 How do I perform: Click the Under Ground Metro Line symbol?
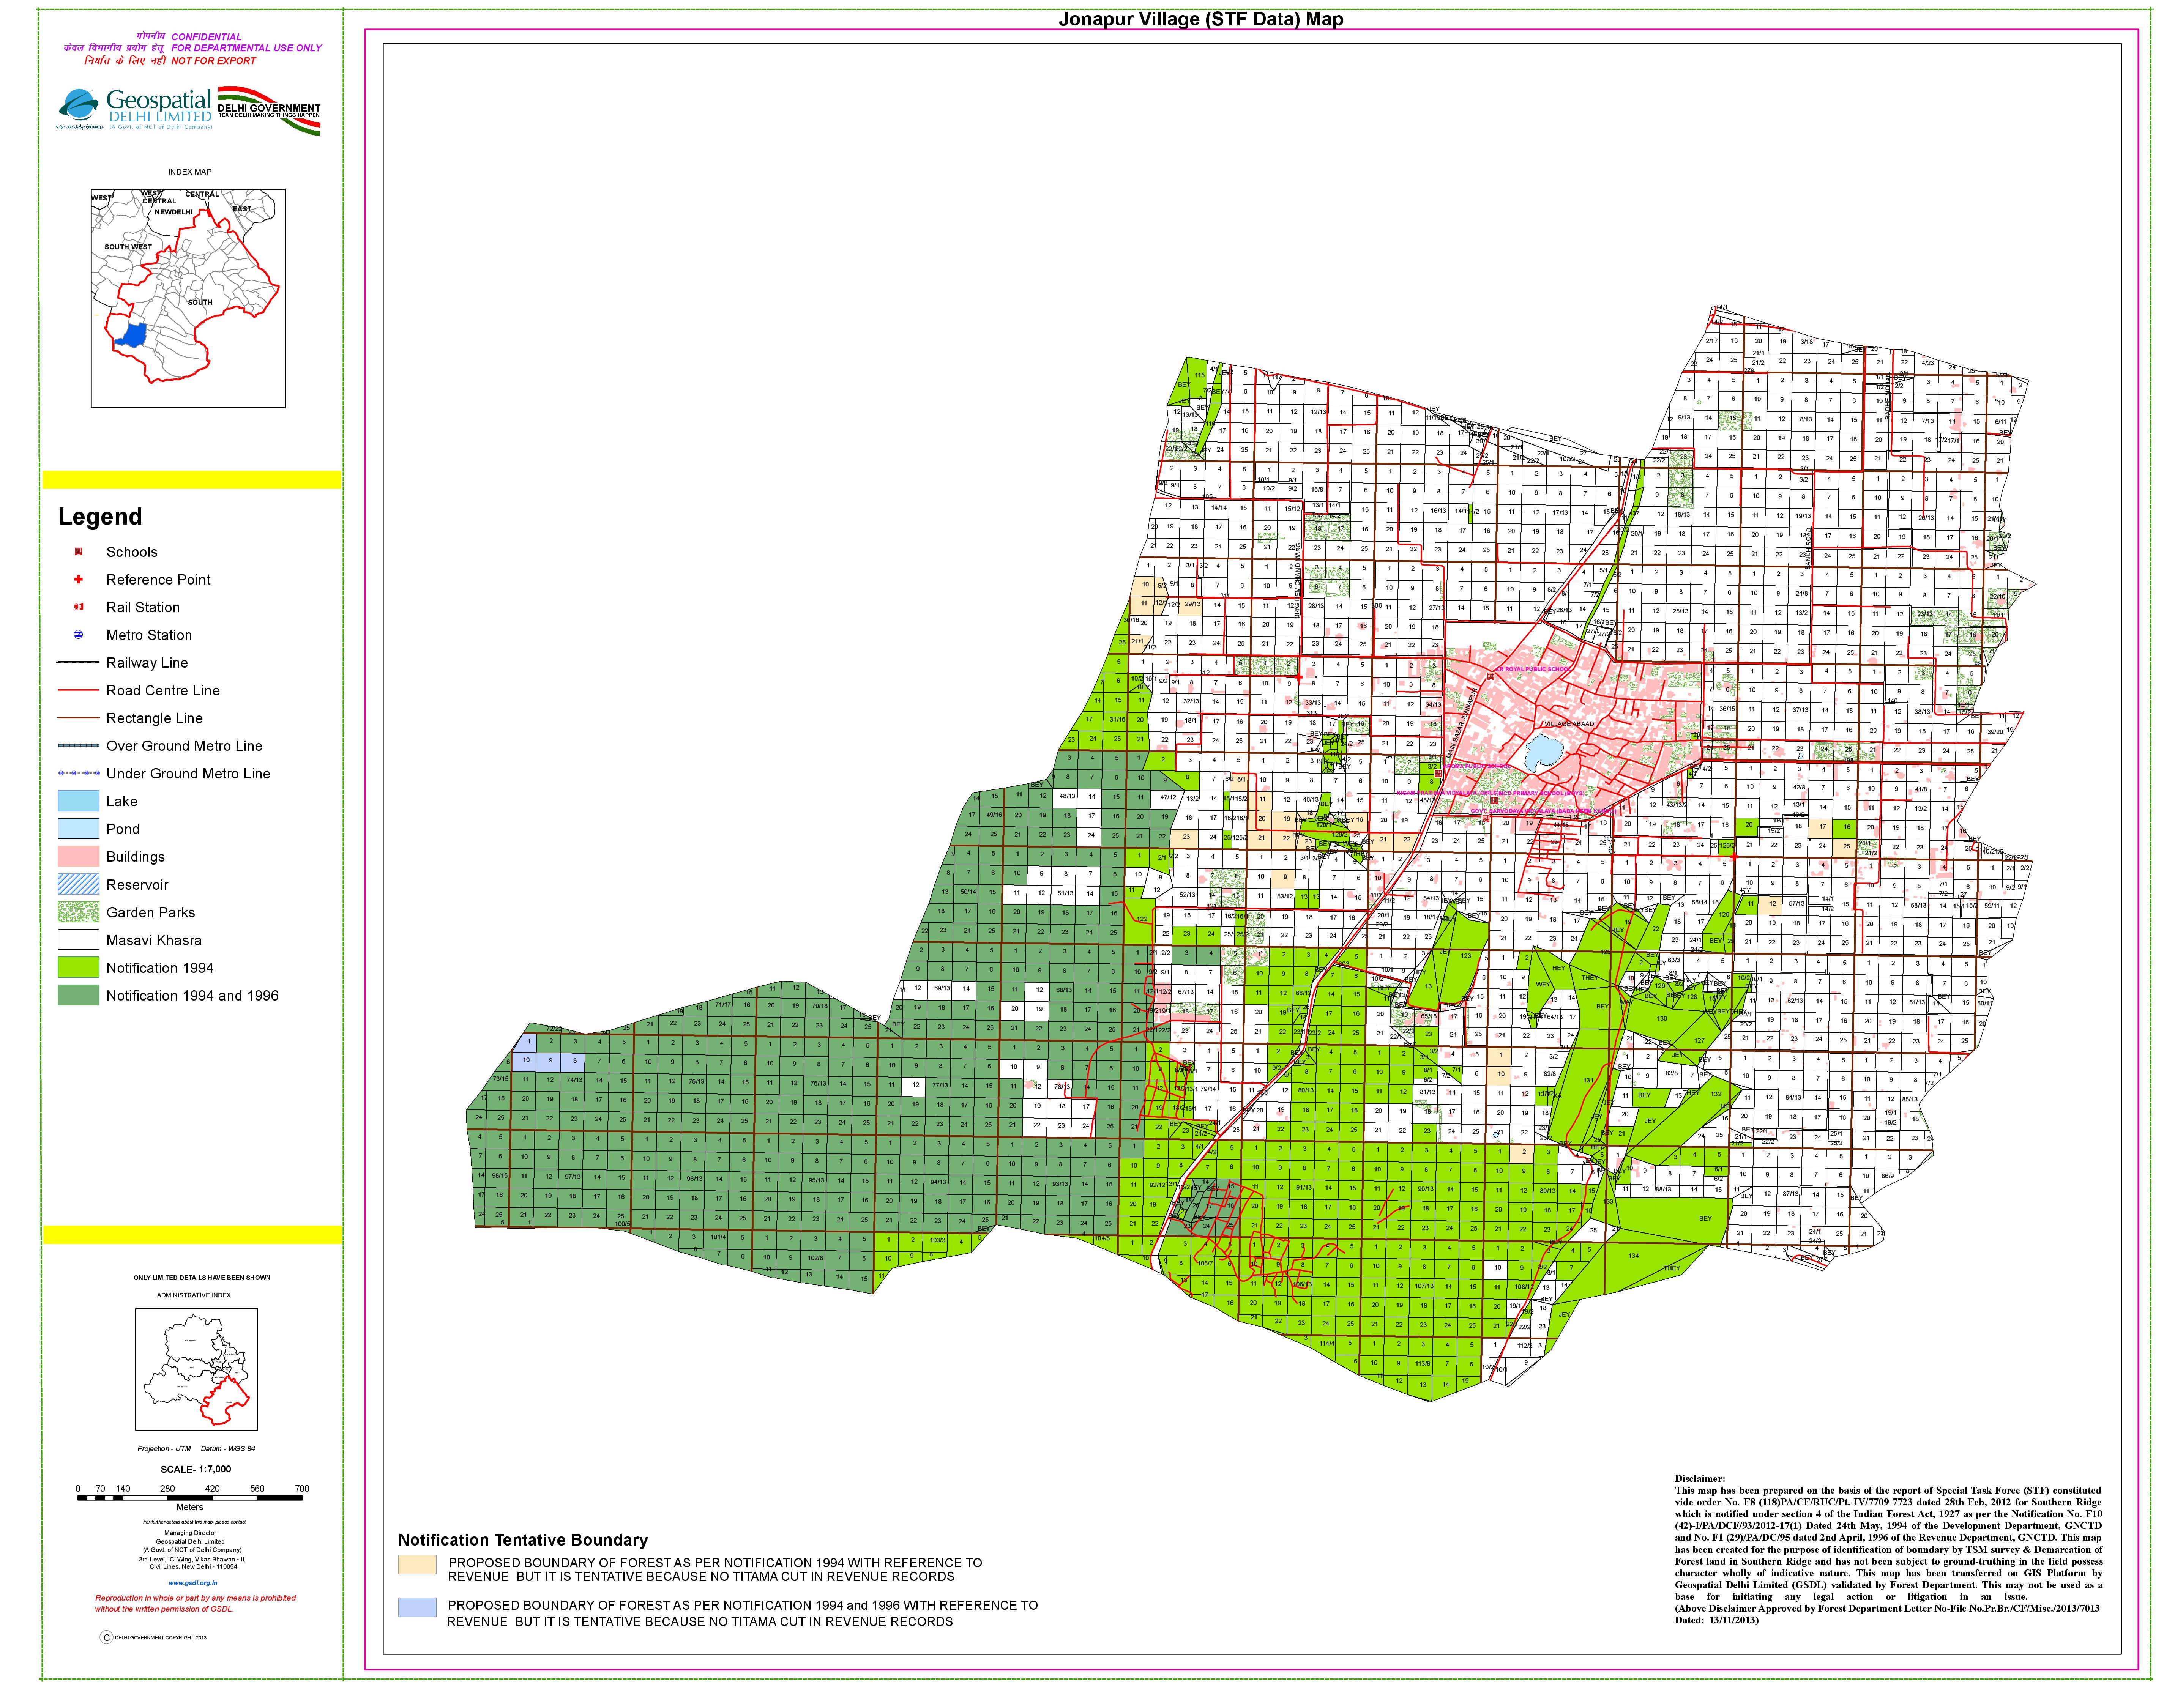tap(78, 774)
